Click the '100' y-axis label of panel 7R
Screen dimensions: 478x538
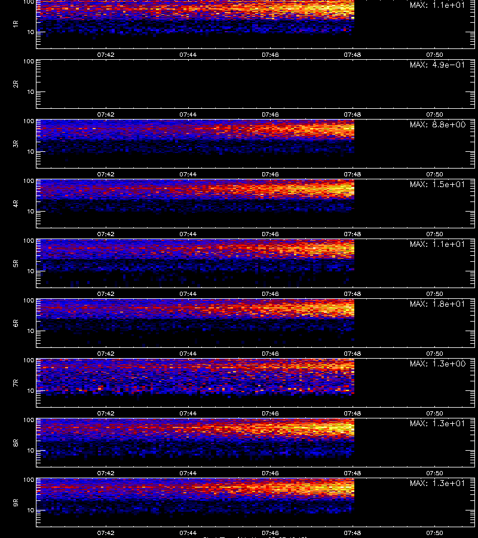tap(29, 360)
